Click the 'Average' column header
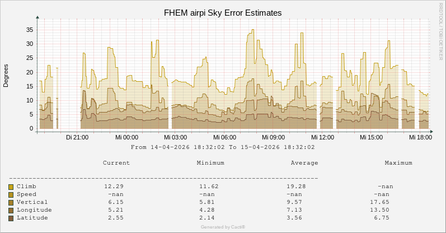446x233 pixels. tap(304, 163)
